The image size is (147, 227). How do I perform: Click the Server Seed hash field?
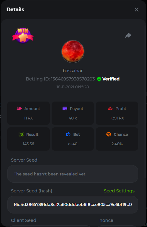(73, 205)
